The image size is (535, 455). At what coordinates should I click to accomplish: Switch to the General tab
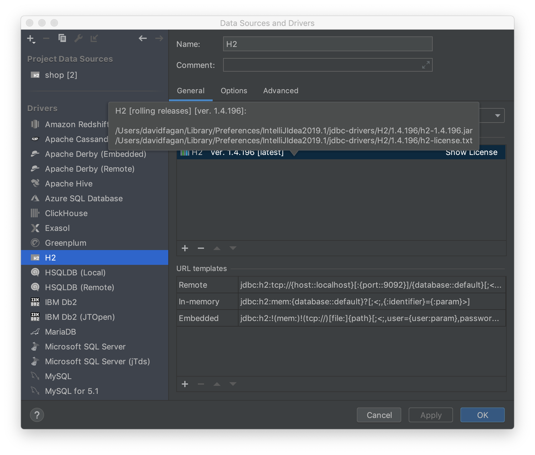190,91
